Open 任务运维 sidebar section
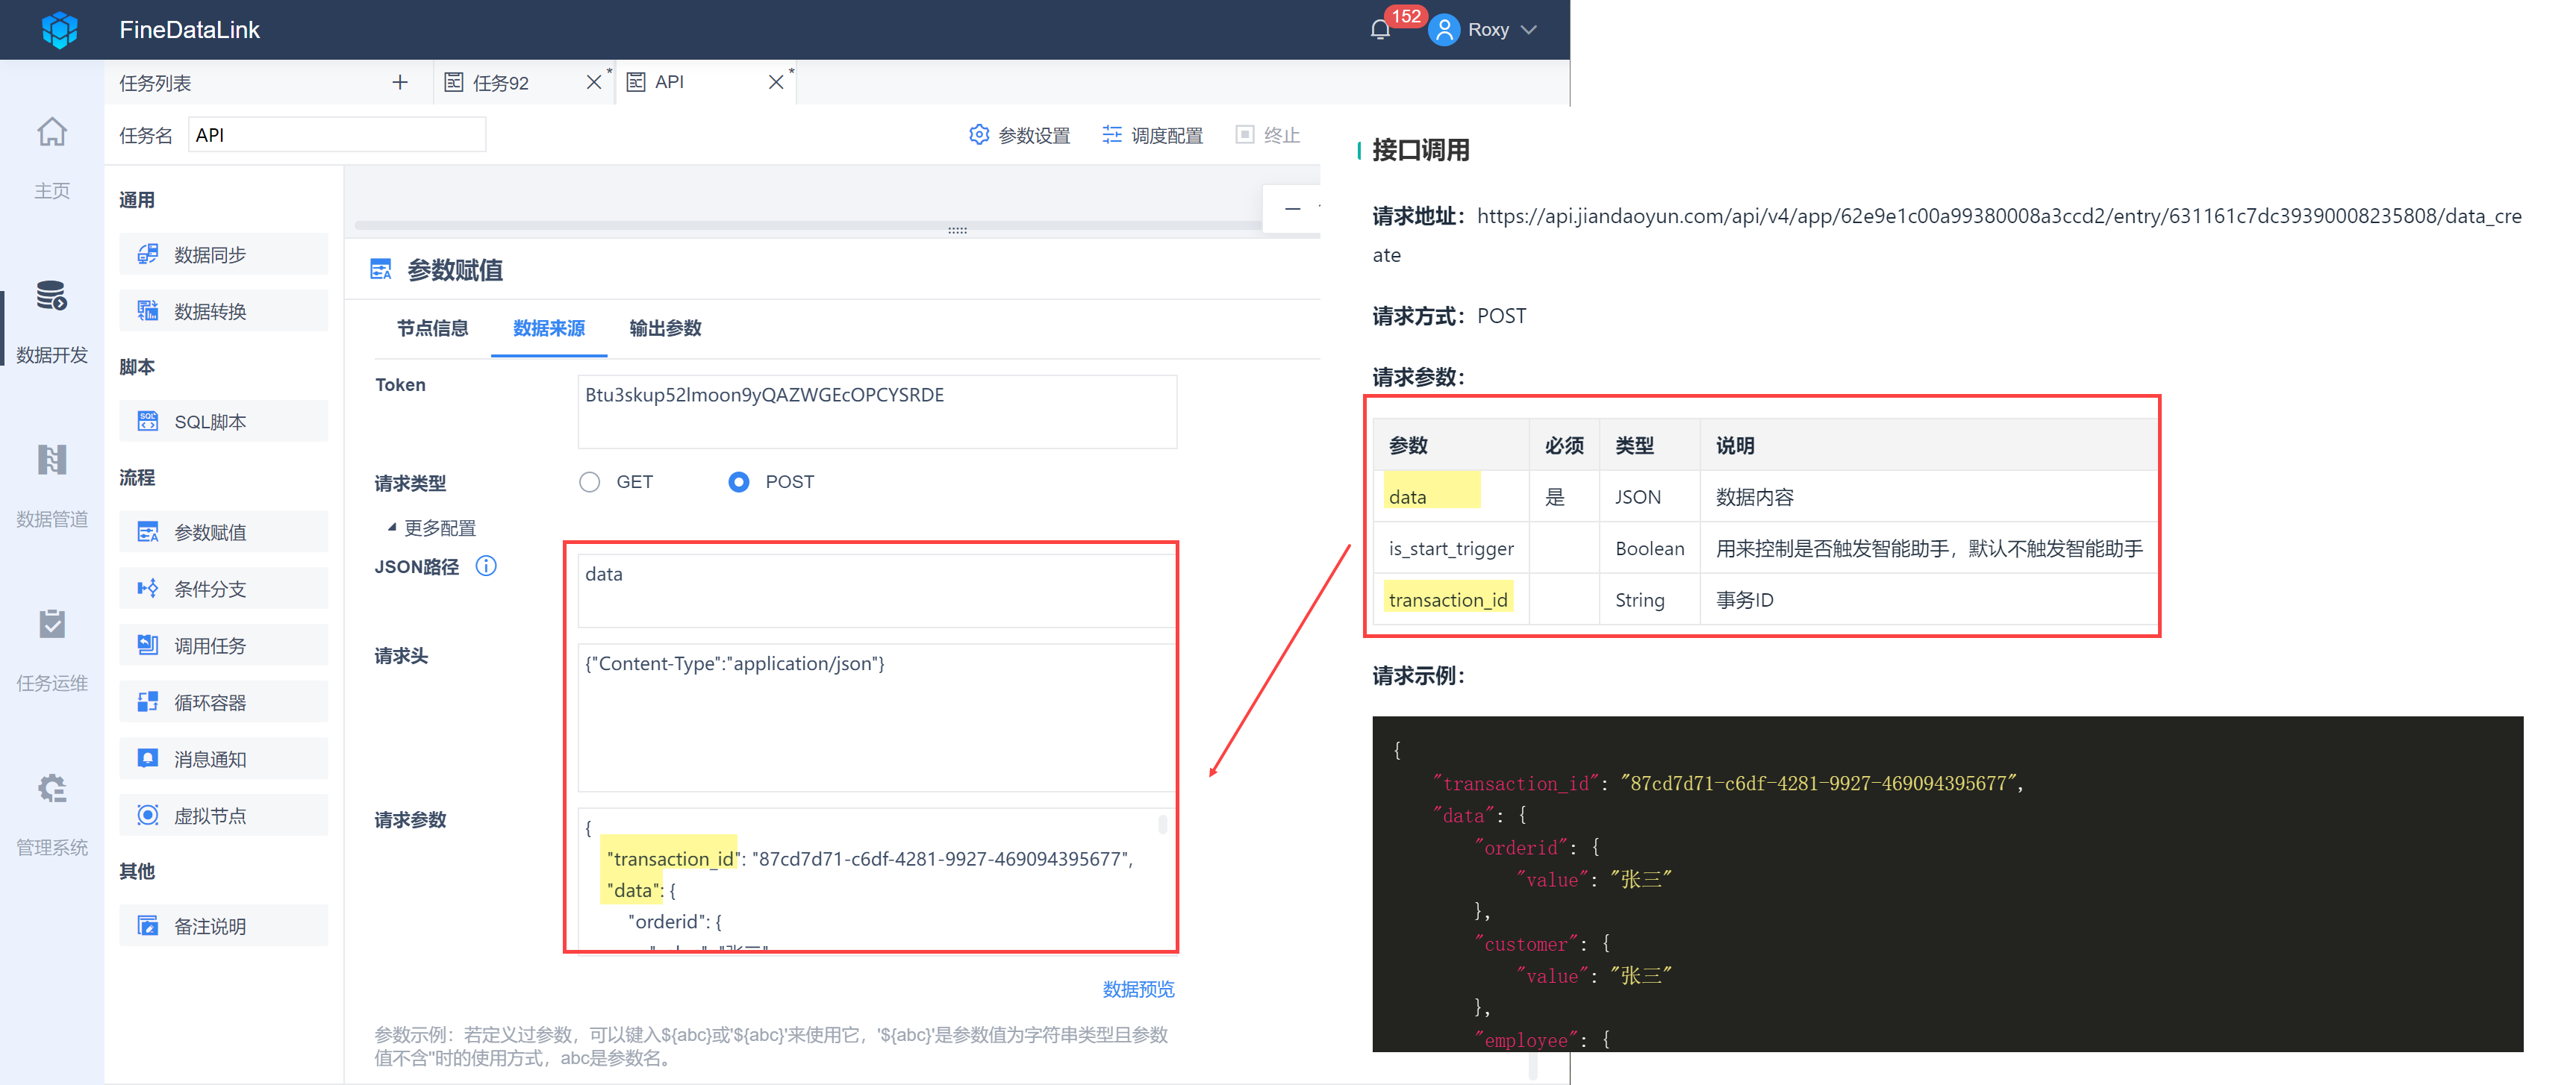 [x=52, y=625]
